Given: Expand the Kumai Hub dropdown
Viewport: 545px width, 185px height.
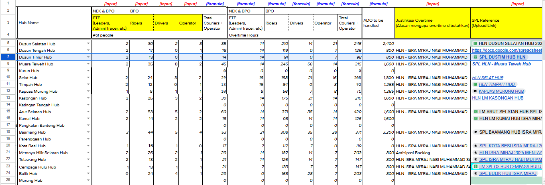Looking at the screenshot, I should (x=88, y=119).
